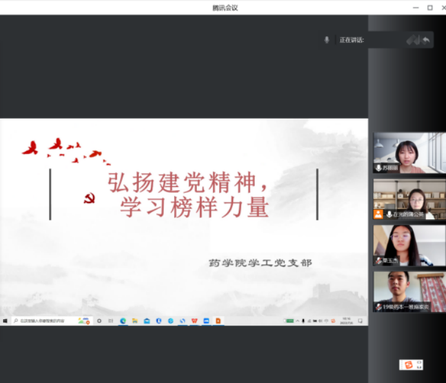Select the top participant video thumbnail
Screen dimensions: 446x383
click(409, 153)
